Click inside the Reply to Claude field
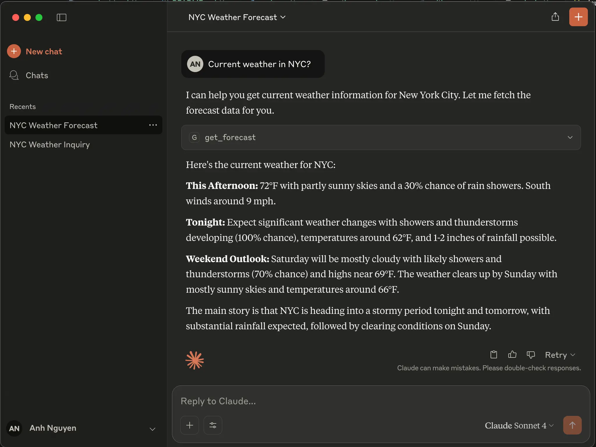 [320, 401]
